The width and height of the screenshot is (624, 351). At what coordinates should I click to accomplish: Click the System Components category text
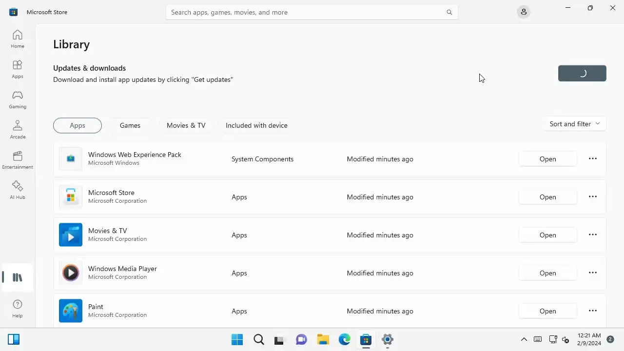[x=262, y=159]
